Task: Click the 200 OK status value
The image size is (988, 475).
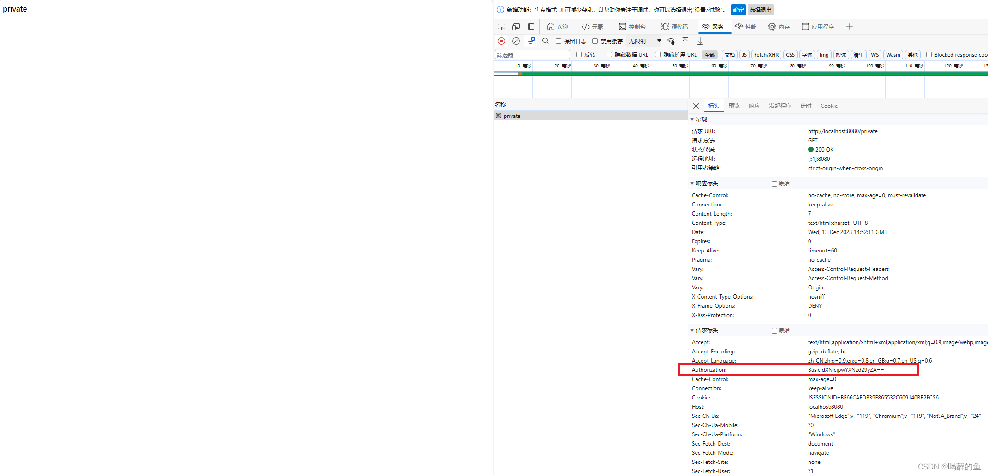Action: (824, 150)
